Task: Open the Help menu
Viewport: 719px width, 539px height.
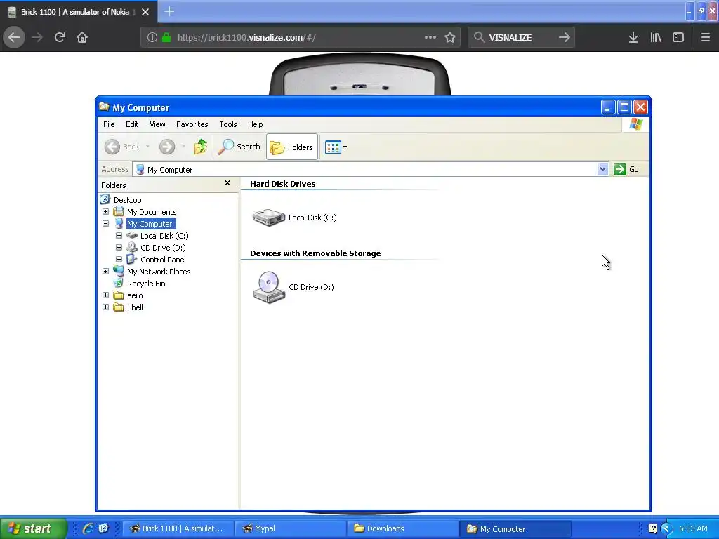Action: coord(256,124)
